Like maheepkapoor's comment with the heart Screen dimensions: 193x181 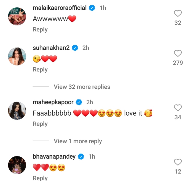(178, 108)
